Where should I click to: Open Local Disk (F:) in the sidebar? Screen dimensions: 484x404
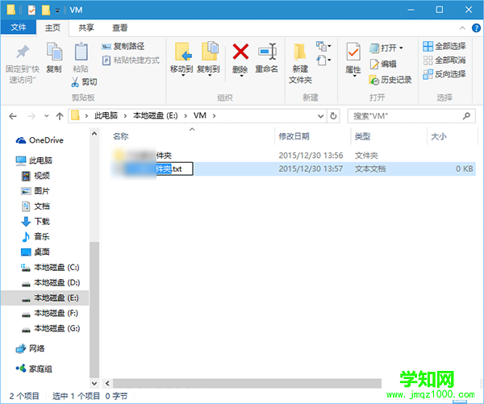pyautogui.click(x=50, y=313)
